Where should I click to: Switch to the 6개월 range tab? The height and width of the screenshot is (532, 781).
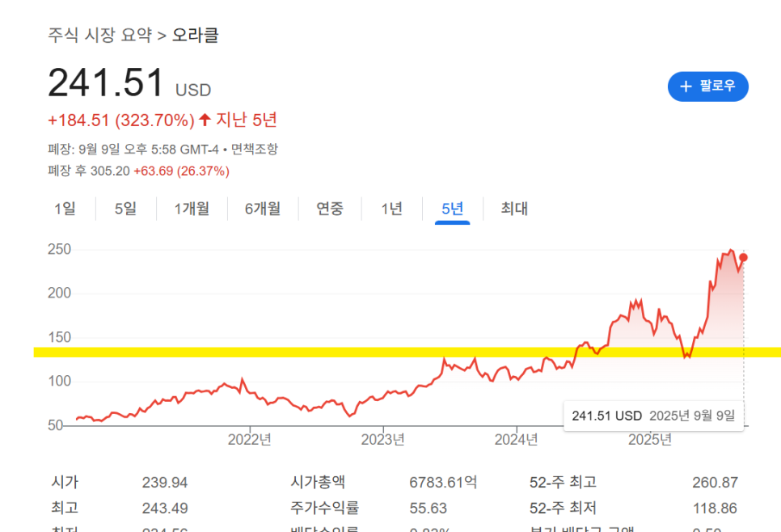[x=263, y=209]
